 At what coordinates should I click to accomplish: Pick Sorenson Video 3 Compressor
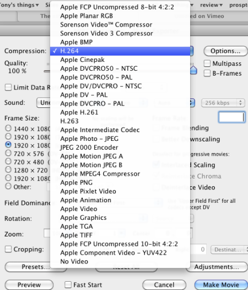[120, 34]
